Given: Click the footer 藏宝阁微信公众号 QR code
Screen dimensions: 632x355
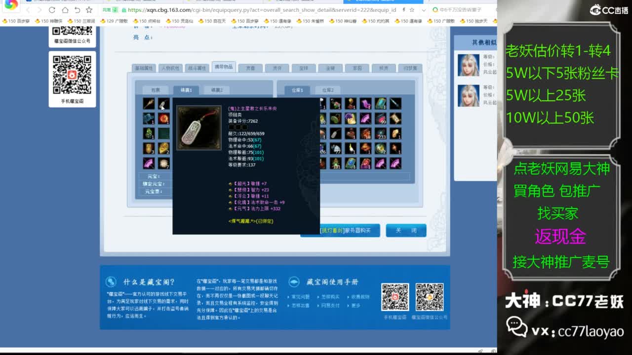Looking at the screenshot, I should (430, 297).
